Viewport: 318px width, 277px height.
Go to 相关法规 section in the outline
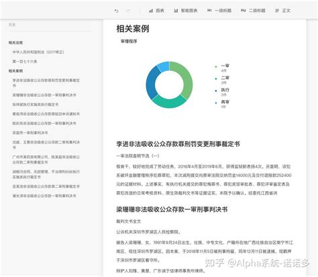pyautogui.click(x=15, y=42)
